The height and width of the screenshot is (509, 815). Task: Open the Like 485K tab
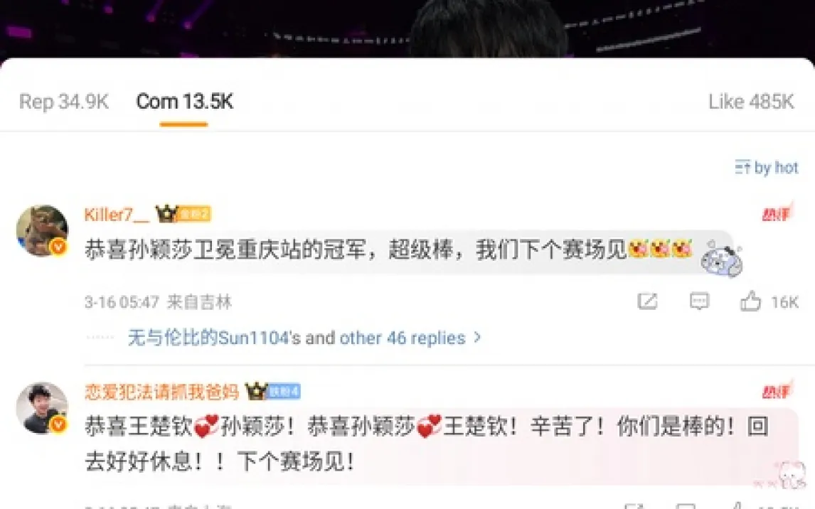[751, 102]
